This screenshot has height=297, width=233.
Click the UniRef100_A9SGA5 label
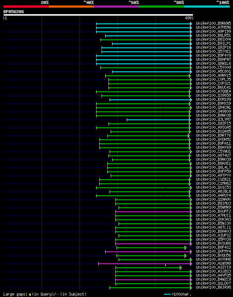pyautogui.click(x=213, y=127)
